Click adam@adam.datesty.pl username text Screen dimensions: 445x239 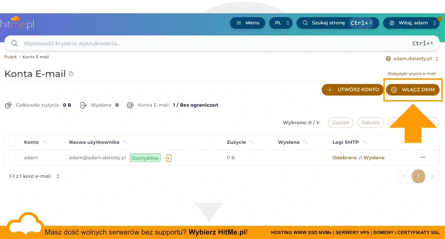[97, 158]
